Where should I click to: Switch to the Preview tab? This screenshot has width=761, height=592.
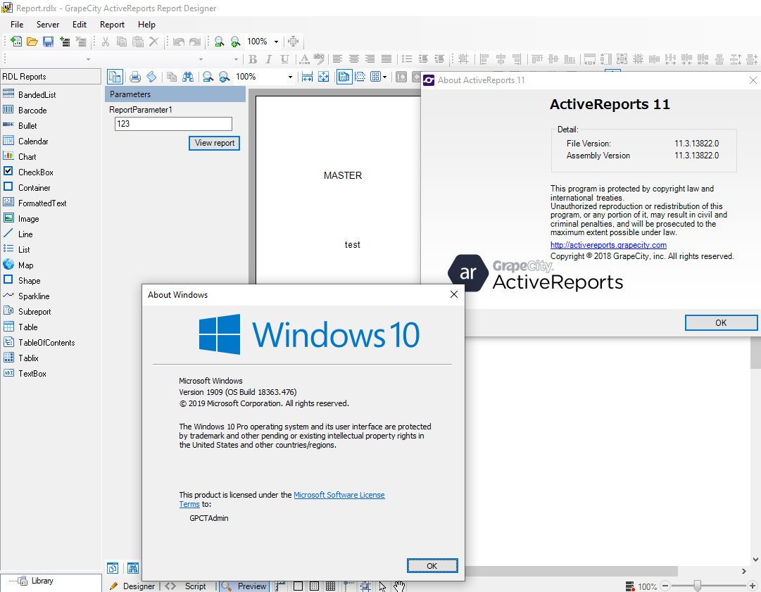pyautogui.click(x=244, y=586)
